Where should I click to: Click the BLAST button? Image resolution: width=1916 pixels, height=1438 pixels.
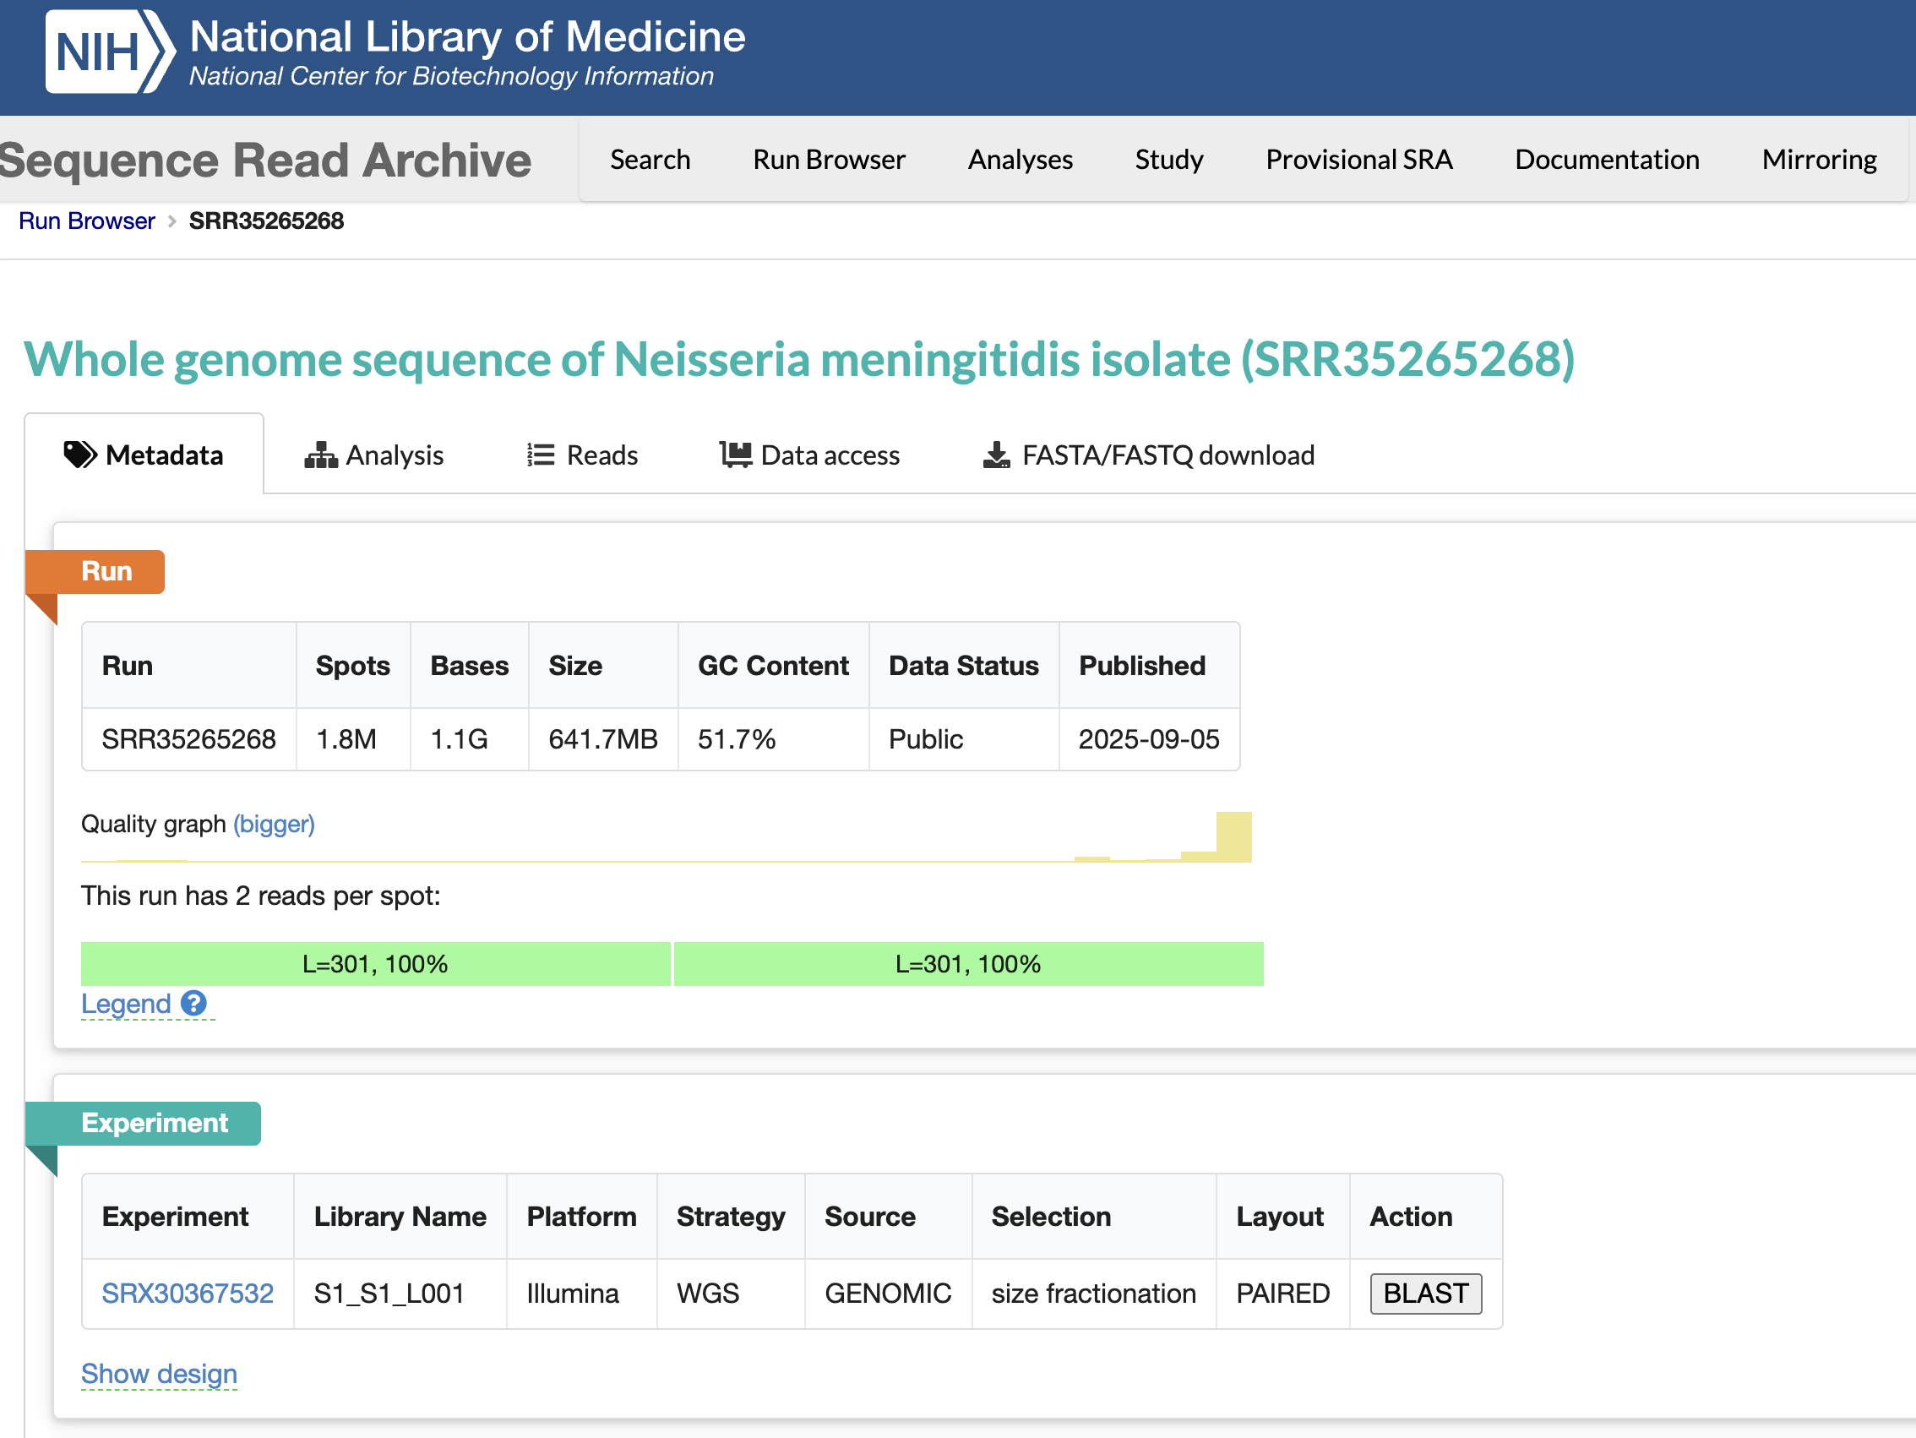click(1426, 1294)
